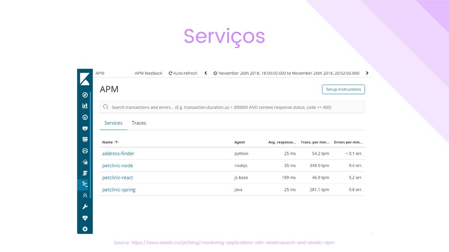Open Canvas via the easel icon
Image resolution: width=449 pixels, height=252 pixels.
coord(85,140)
